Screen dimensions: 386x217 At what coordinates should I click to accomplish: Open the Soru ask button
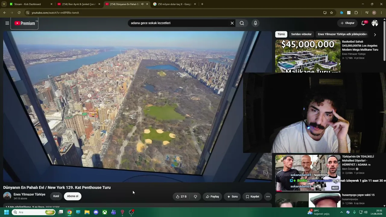233,197
